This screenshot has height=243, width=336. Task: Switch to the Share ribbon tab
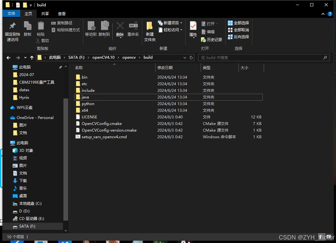coord(45,14)
